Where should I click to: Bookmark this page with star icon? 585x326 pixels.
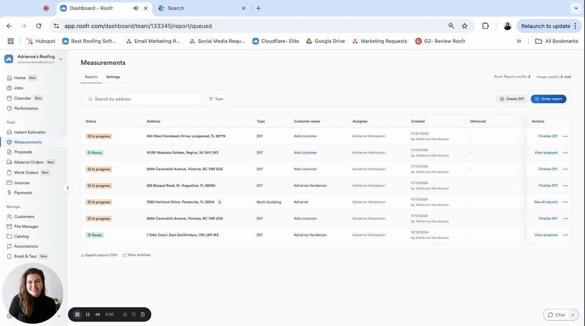point(465,26)
